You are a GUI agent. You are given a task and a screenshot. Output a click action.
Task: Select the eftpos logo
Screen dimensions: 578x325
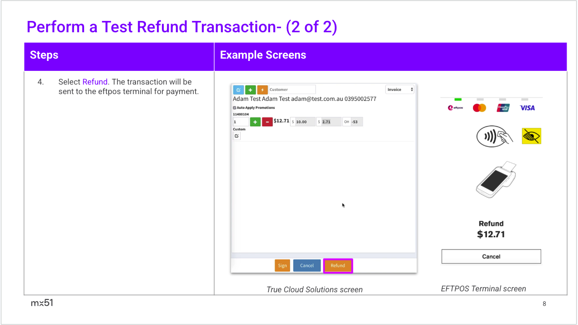coord(455,108)
